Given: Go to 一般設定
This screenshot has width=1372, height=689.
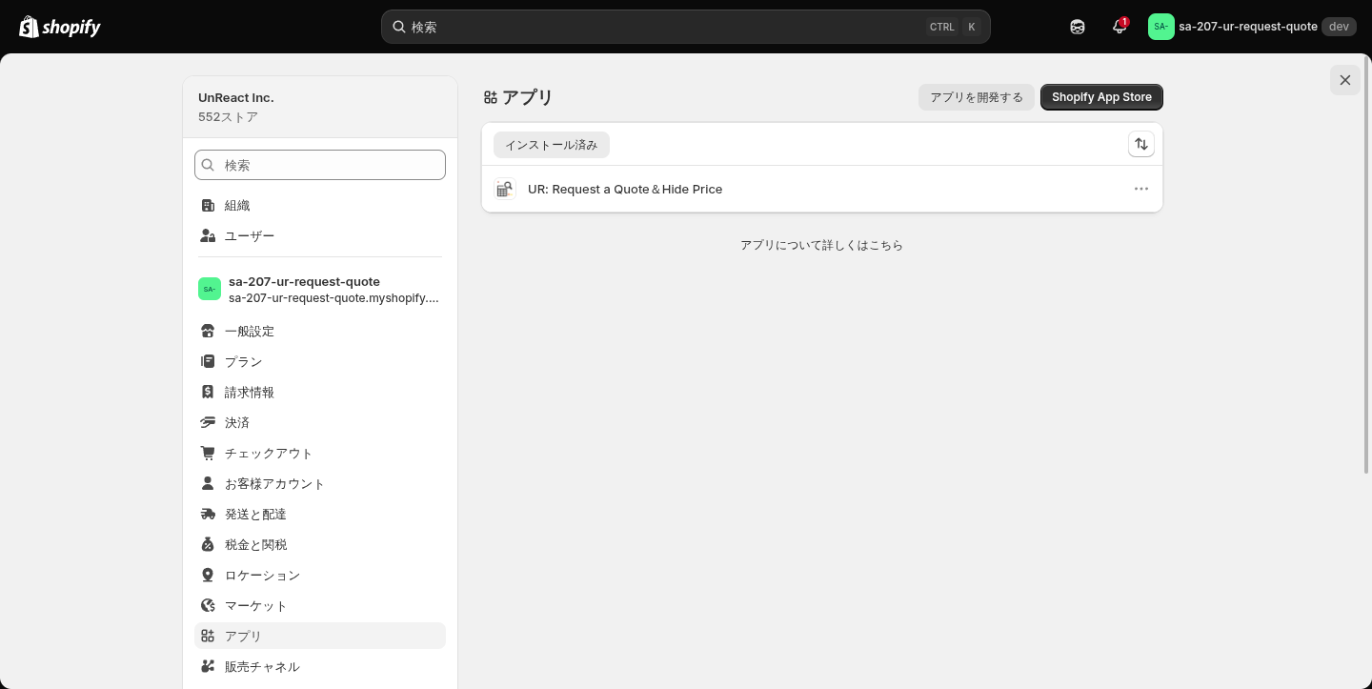Looking at the screenshot, I should point(320,331).
